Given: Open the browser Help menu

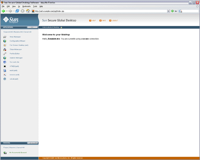Looking at the screenshot, I should pos(41,6).
